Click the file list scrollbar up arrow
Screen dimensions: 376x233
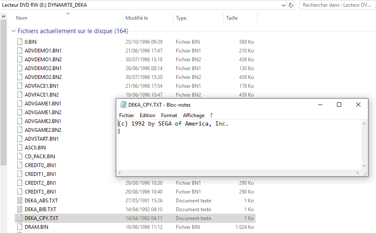pyautogui.click(x=3, y=16)
